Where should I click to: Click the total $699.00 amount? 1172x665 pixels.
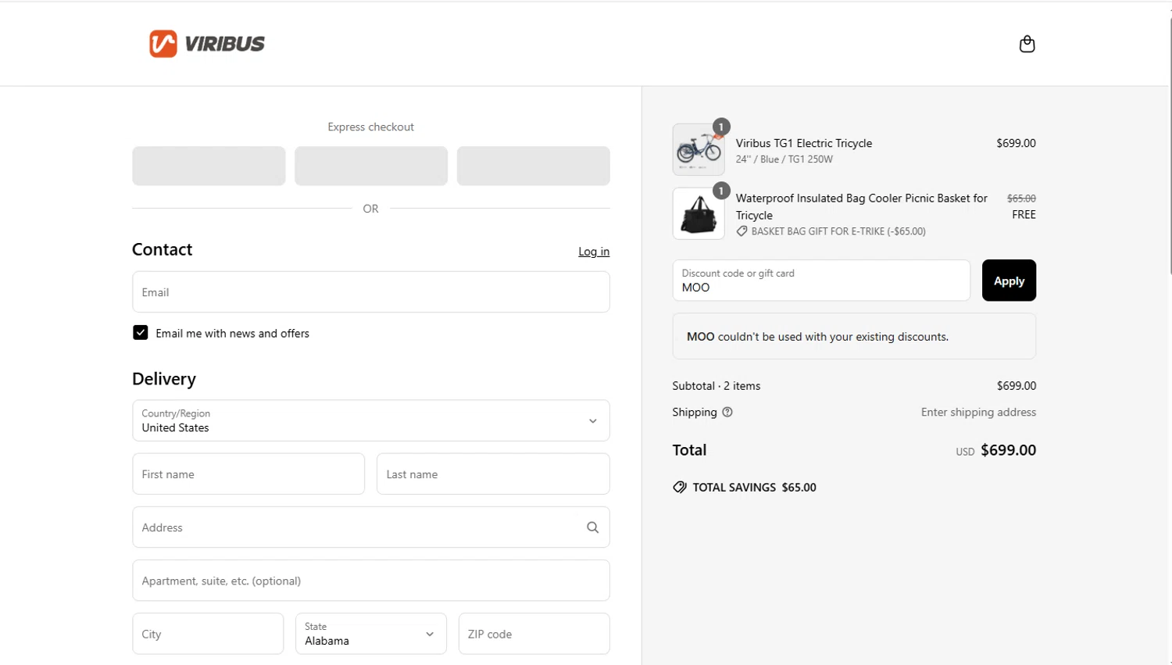point(1008,450)
